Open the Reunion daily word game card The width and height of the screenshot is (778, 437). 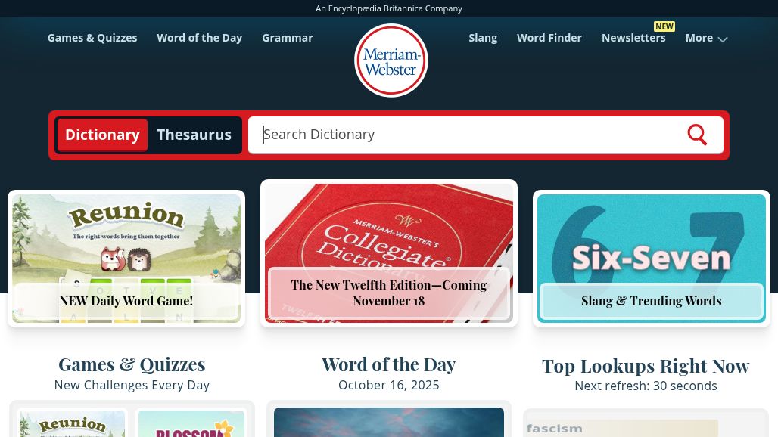126,258
